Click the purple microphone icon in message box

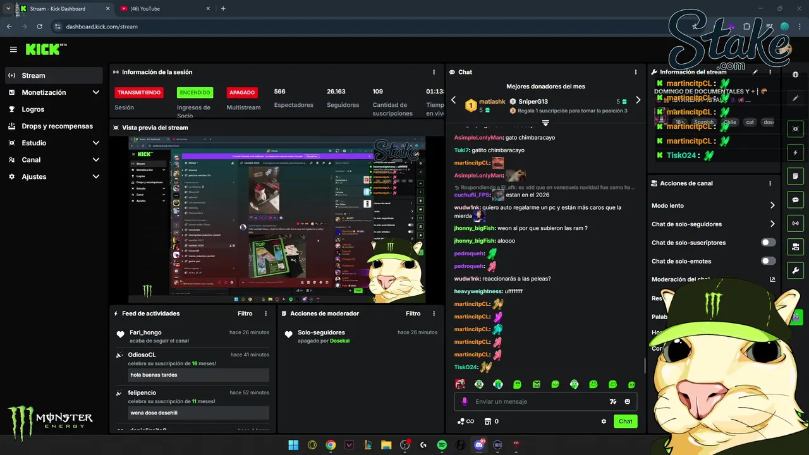[x=465, y=401]
